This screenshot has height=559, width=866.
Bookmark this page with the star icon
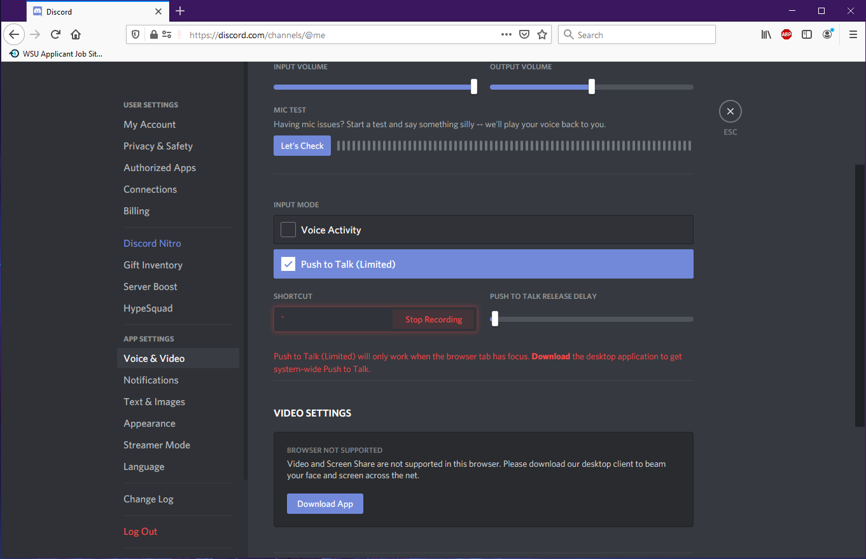click(542, 34)
